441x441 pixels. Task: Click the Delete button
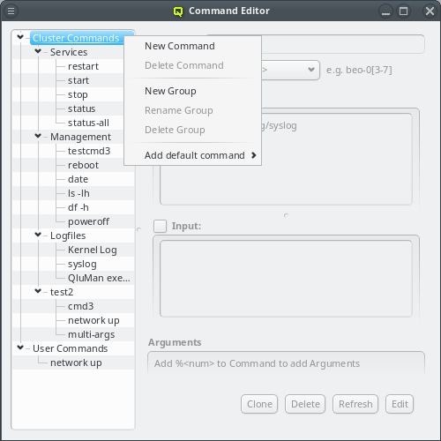tap(305, 404)
